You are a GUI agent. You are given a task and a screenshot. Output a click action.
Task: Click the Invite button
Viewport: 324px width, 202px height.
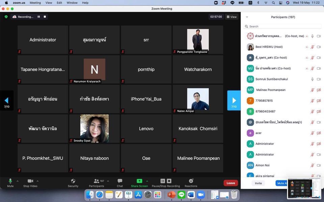(258, 183)
